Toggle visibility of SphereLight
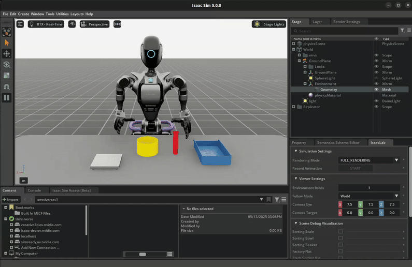This screenshot has height=267, width=412. coord(376,78)
